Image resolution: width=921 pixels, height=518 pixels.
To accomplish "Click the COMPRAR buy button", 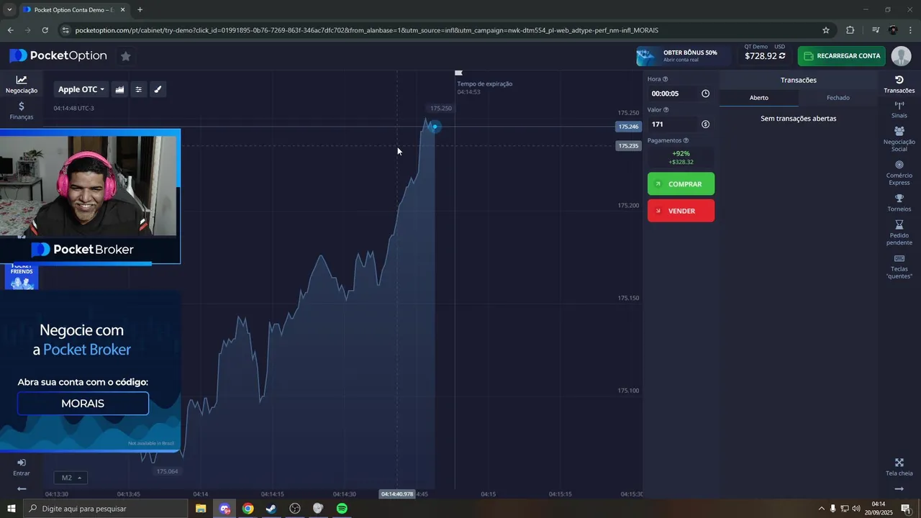I will pos(681,184).
